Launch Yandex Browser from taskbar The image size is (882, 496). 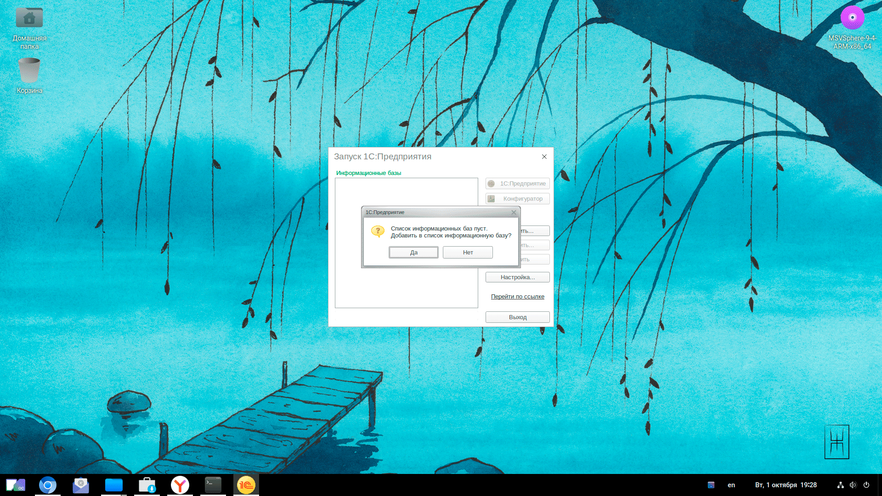tap(180, 485)
